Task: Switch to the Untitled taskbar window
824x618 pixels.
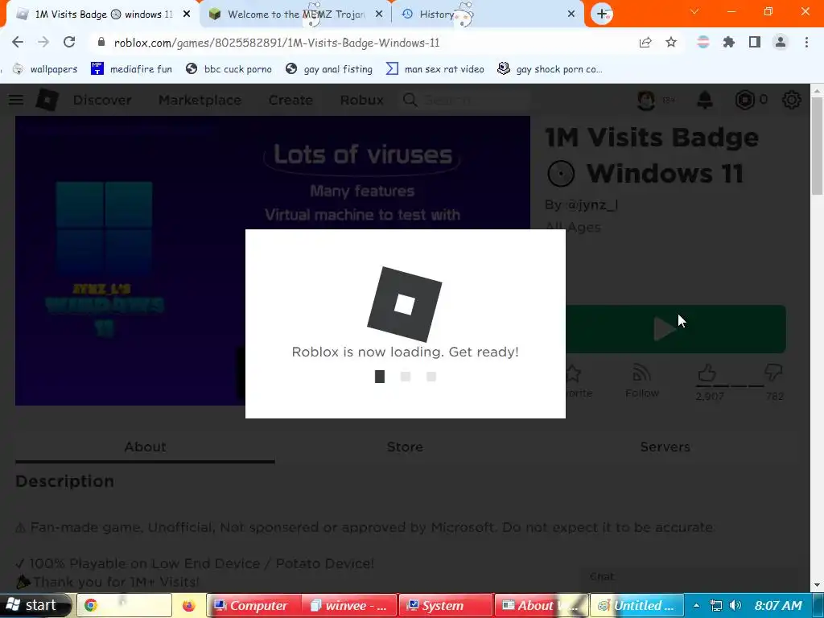Action: (x=637, y=605)
